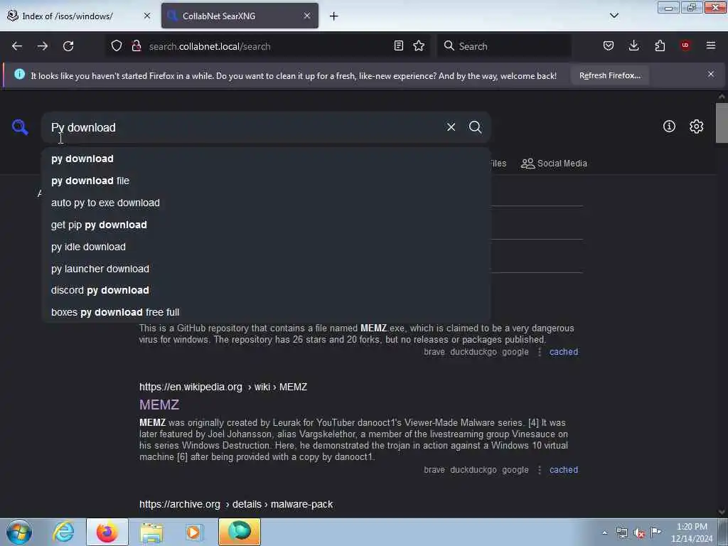Open cached link of the Wikipedia MEMZ result
This screenshot has height=546, width=728.
pyautogui.click(x=564, y=470)
